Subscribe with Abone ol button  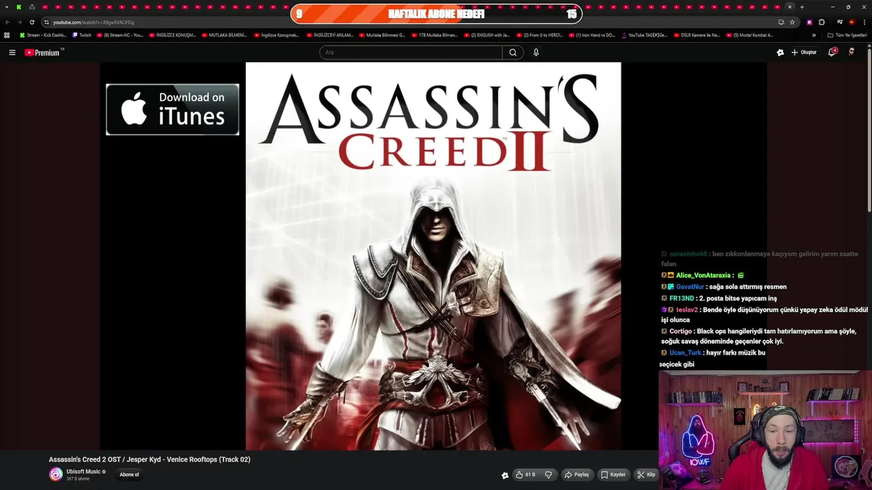coord(129,475)
